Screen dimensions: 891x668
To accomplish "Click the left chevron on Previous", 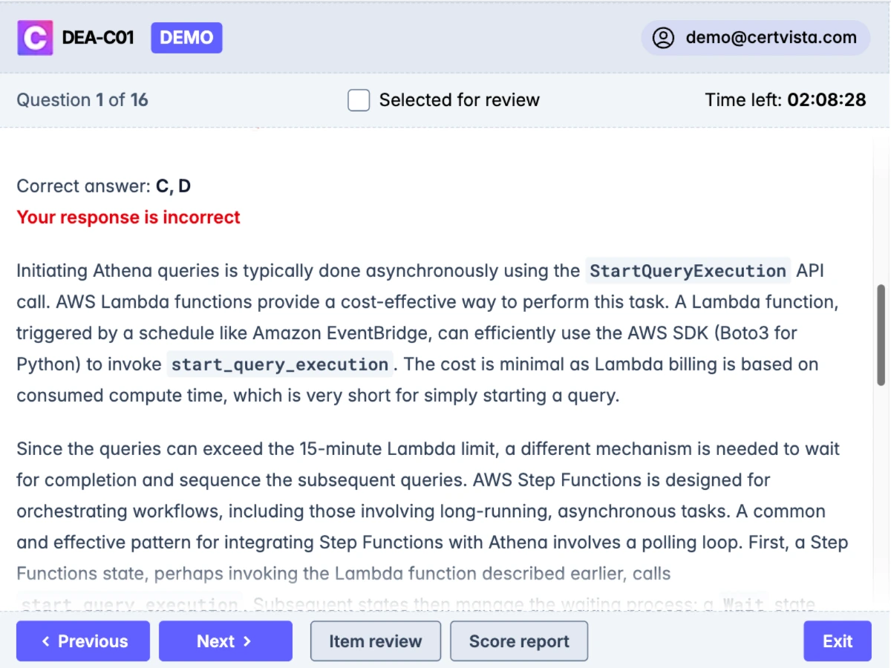I will 46,641.
